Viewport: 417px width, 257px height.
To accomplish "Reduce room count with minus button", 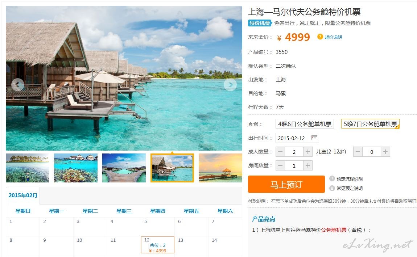I will coord(280,166).
